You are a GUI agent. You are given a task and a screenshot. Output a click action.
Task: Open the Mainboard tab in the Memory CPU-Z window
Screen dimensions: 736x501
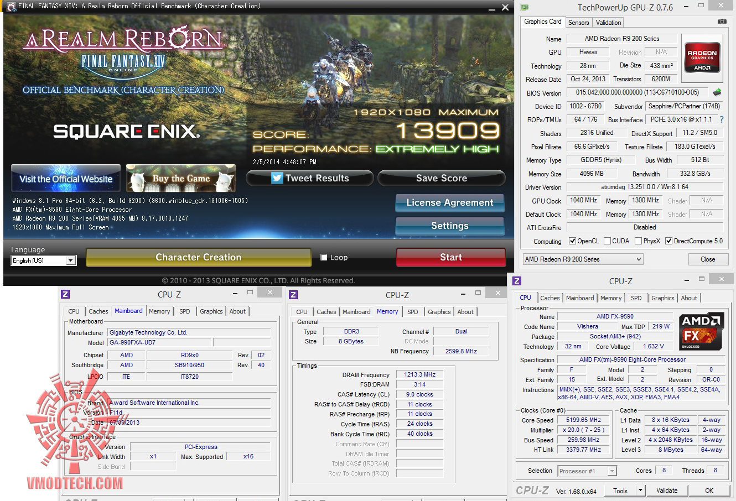tap(356, 312)
